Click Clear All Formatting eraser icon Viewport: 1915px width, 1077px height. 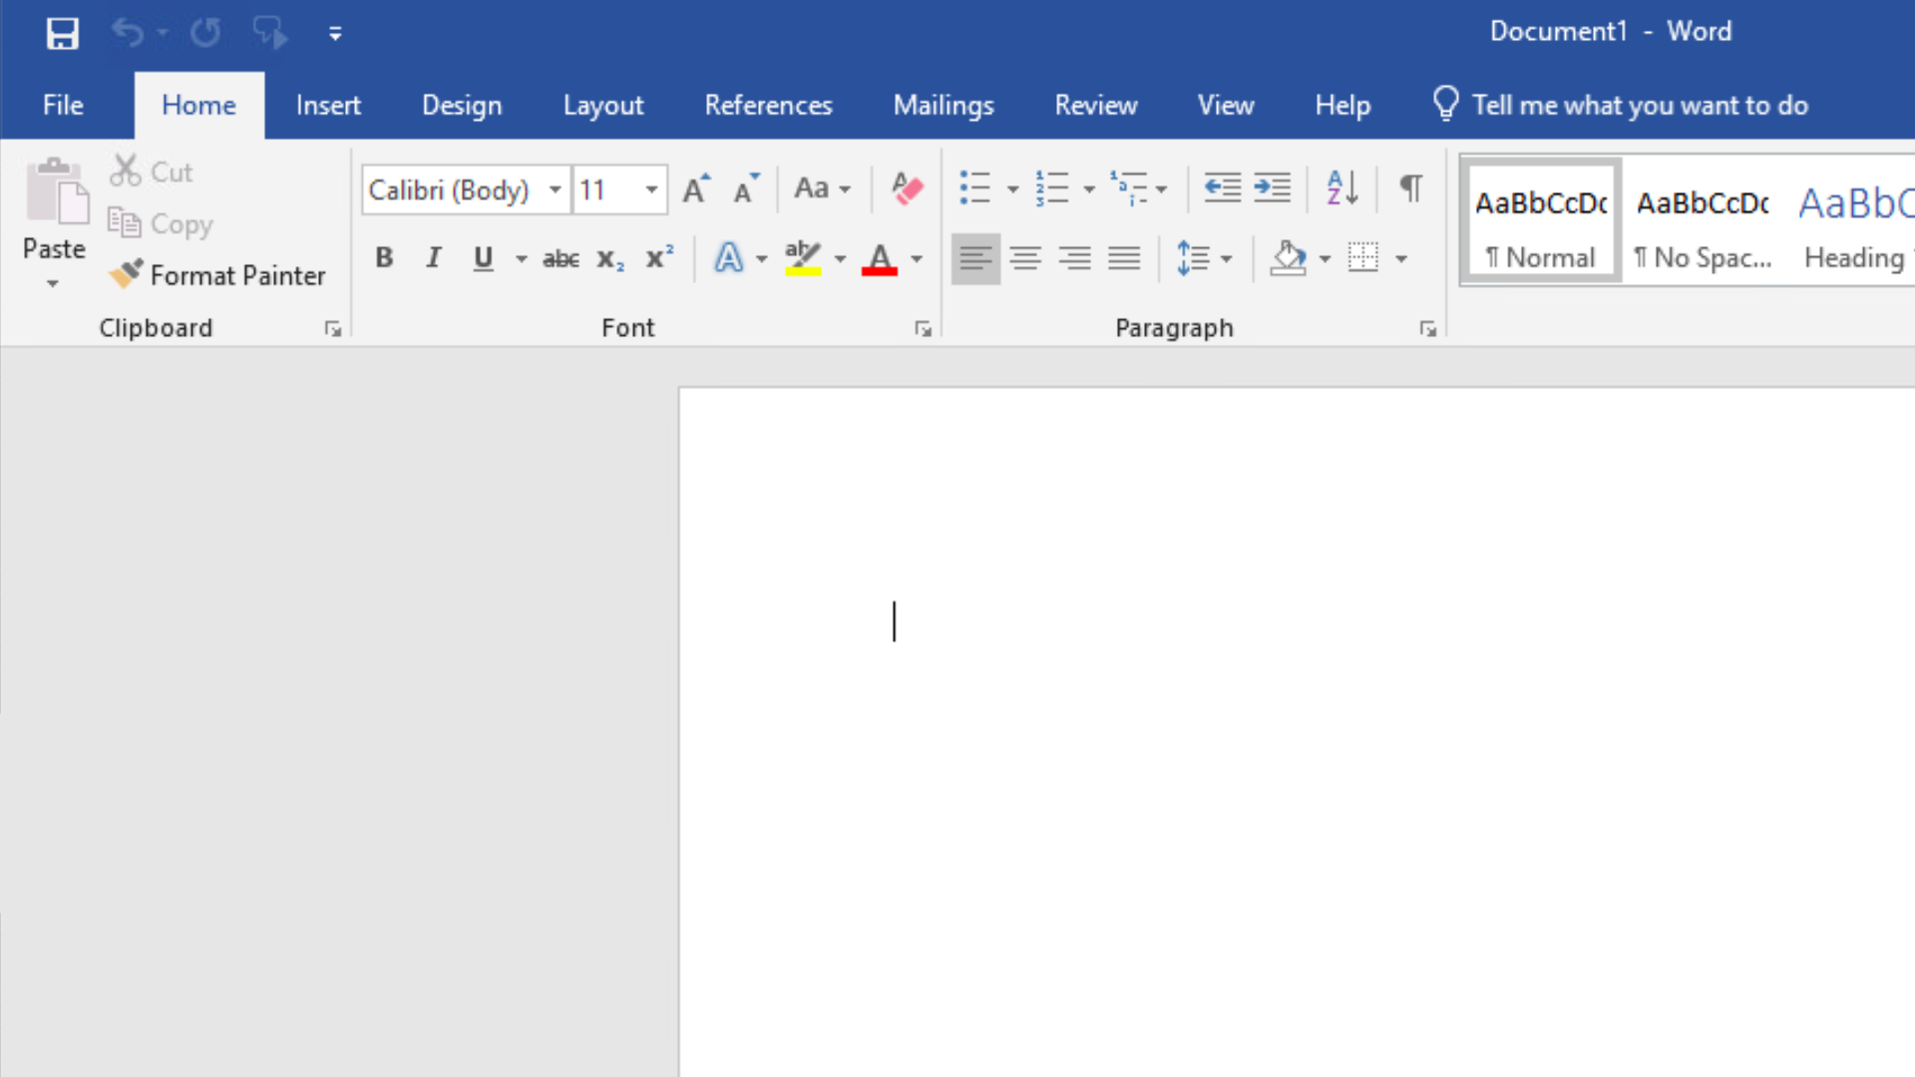tap(907, 188)
